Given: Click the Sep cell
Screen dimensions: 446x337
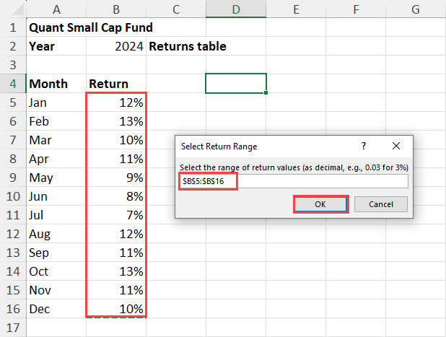Looking at the screenshot, I should [x=56, y=253].
